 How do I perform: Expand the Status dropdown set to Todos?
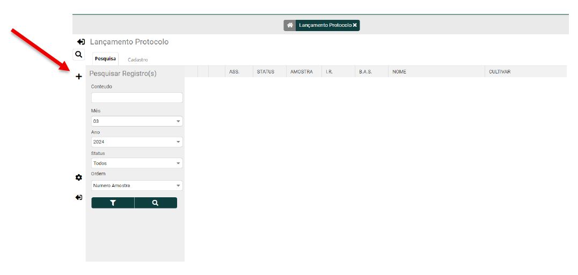click(137, 163)
